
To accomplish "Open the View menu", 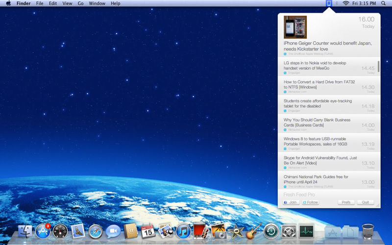I will pos(67,3).
